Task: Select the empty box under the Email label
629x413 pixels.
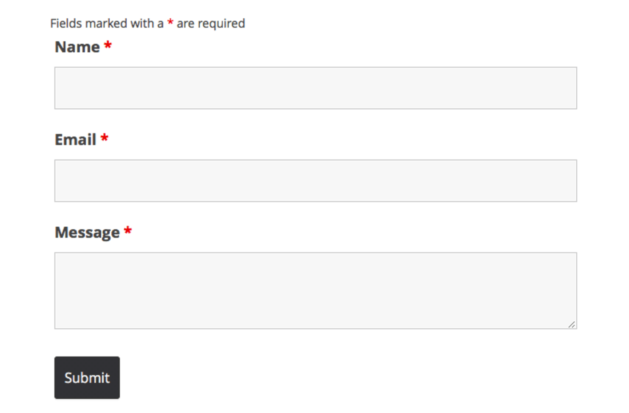Action: coord(315,181)
